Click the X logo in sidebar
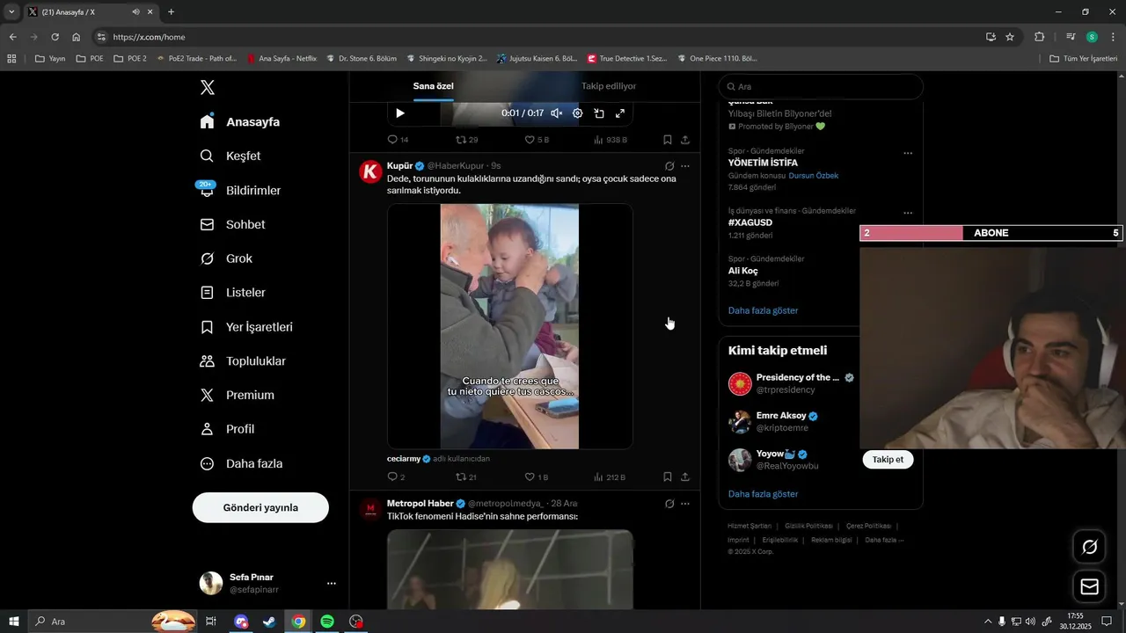The image size is (1126, 633). point(207,87)
